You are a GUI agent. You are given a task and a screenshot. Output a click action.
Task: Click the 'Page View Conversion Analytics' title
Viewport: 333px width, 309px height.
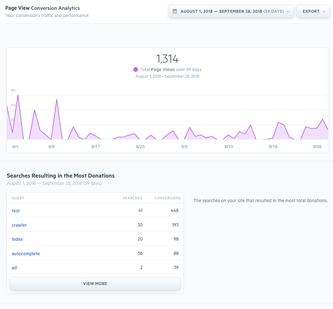[x=43, y=8]
